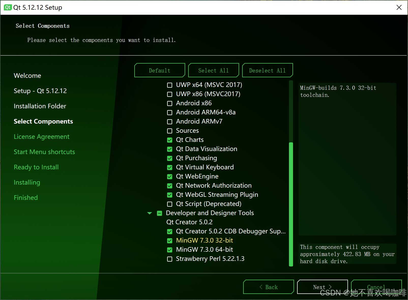Close the Qt 5.12.12 Setup window
408x300 pixels.
pos(399,7)
